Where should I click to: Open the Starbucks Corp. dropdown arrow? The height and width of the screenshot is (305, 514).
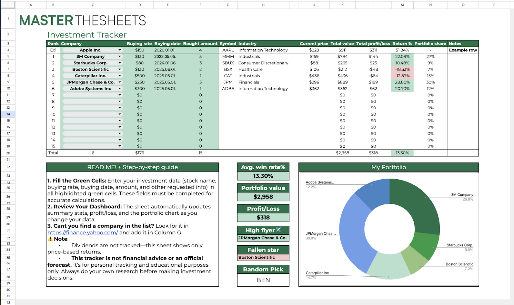click(x=120, y=63)
